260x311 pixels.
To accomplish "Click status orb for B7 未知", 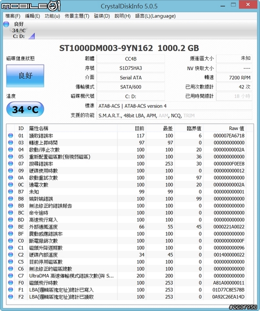I will pyautogui.click(x=11, y=191).
